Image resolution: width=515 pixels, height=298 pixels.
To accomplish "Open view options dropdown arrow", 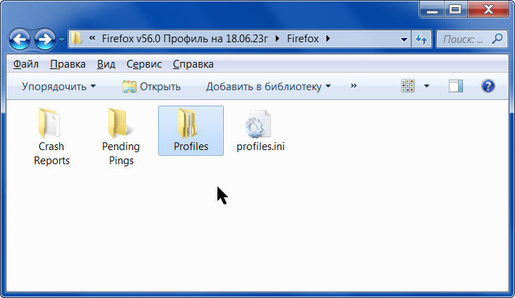I will 426,86.
